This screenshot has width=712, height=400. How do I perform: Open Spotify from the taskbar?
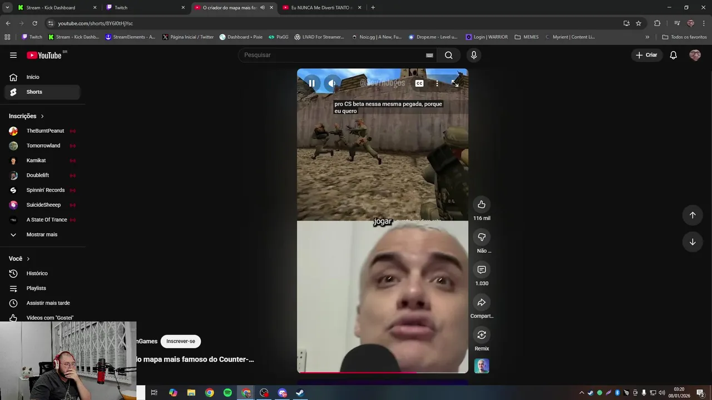tap(228, 393)
